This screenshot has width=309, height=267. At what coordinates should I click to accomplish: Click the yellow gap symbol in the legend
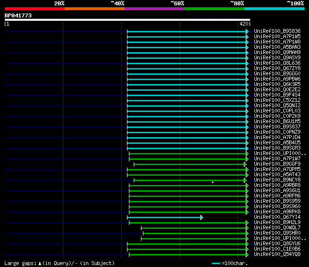click(x=40, y=264)
